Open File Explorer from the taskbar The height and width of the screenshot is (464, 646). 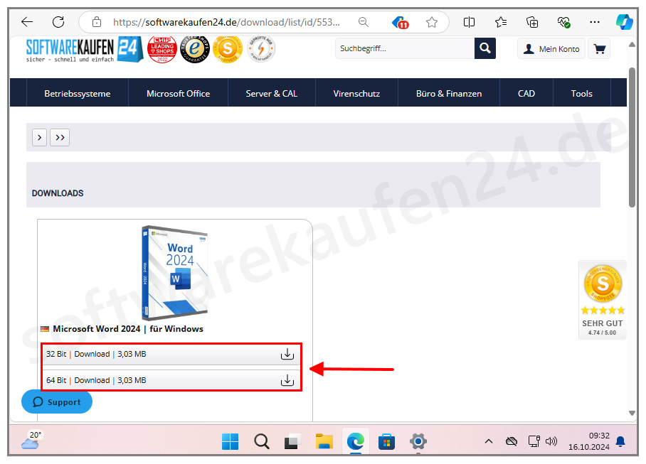pos(324,442)
